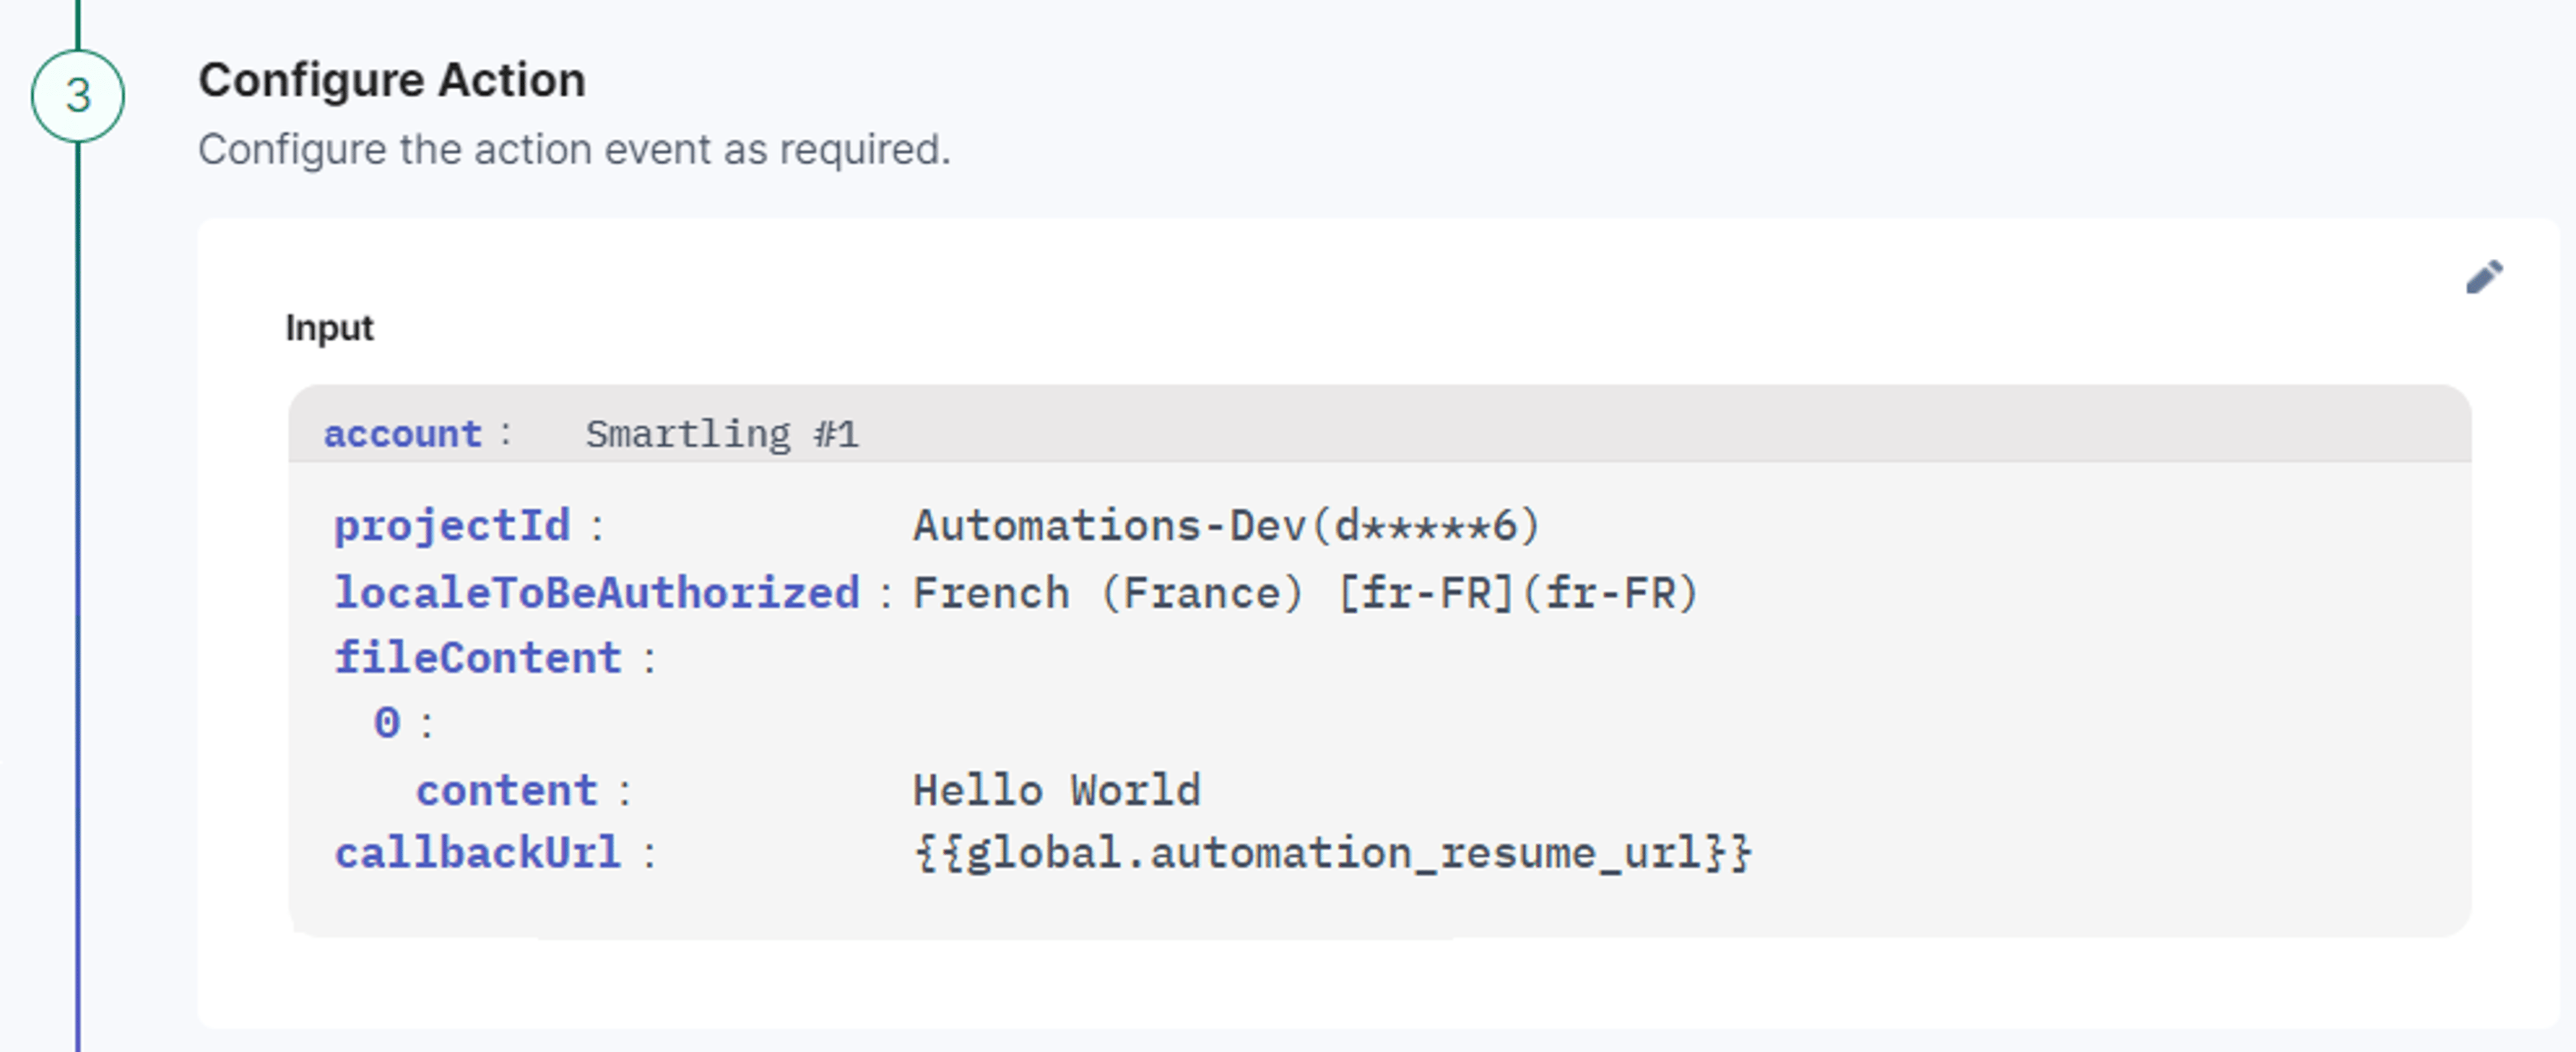Click 'Configure the action event as required.' text

[x=574, y=150]
